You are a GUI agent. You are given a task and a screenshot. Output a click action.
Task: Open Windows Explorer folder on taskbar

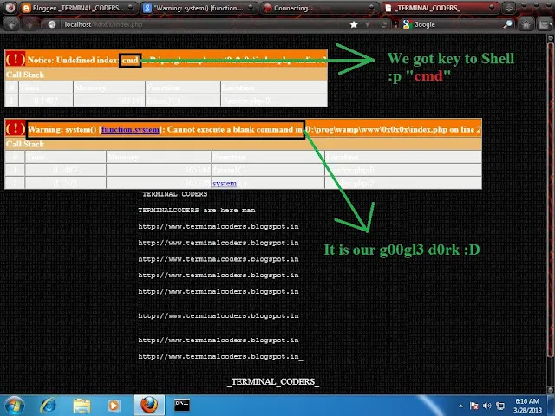82,406
